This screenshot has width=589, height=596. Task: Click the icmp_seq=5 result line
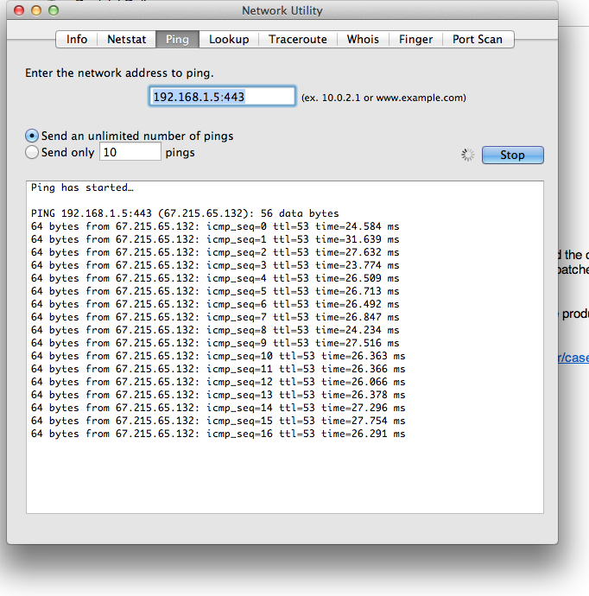pos(215,291)
